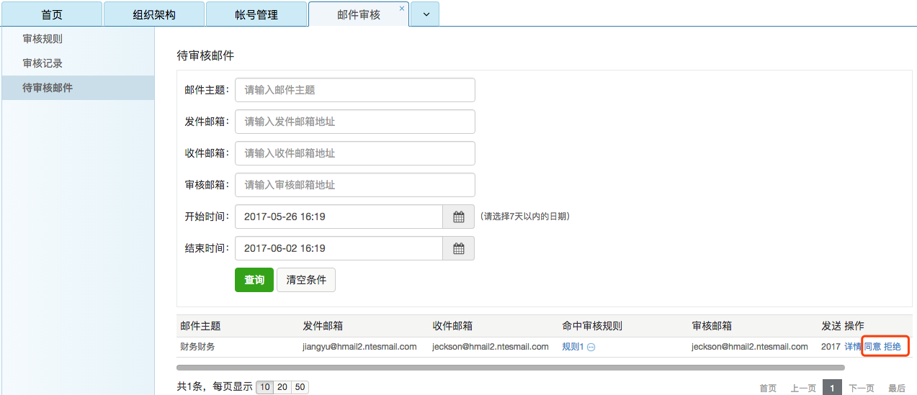The width and height of the screenshot is (917, 395).
Task: Open 详情 link for the mail row
Action: (853, 347)
